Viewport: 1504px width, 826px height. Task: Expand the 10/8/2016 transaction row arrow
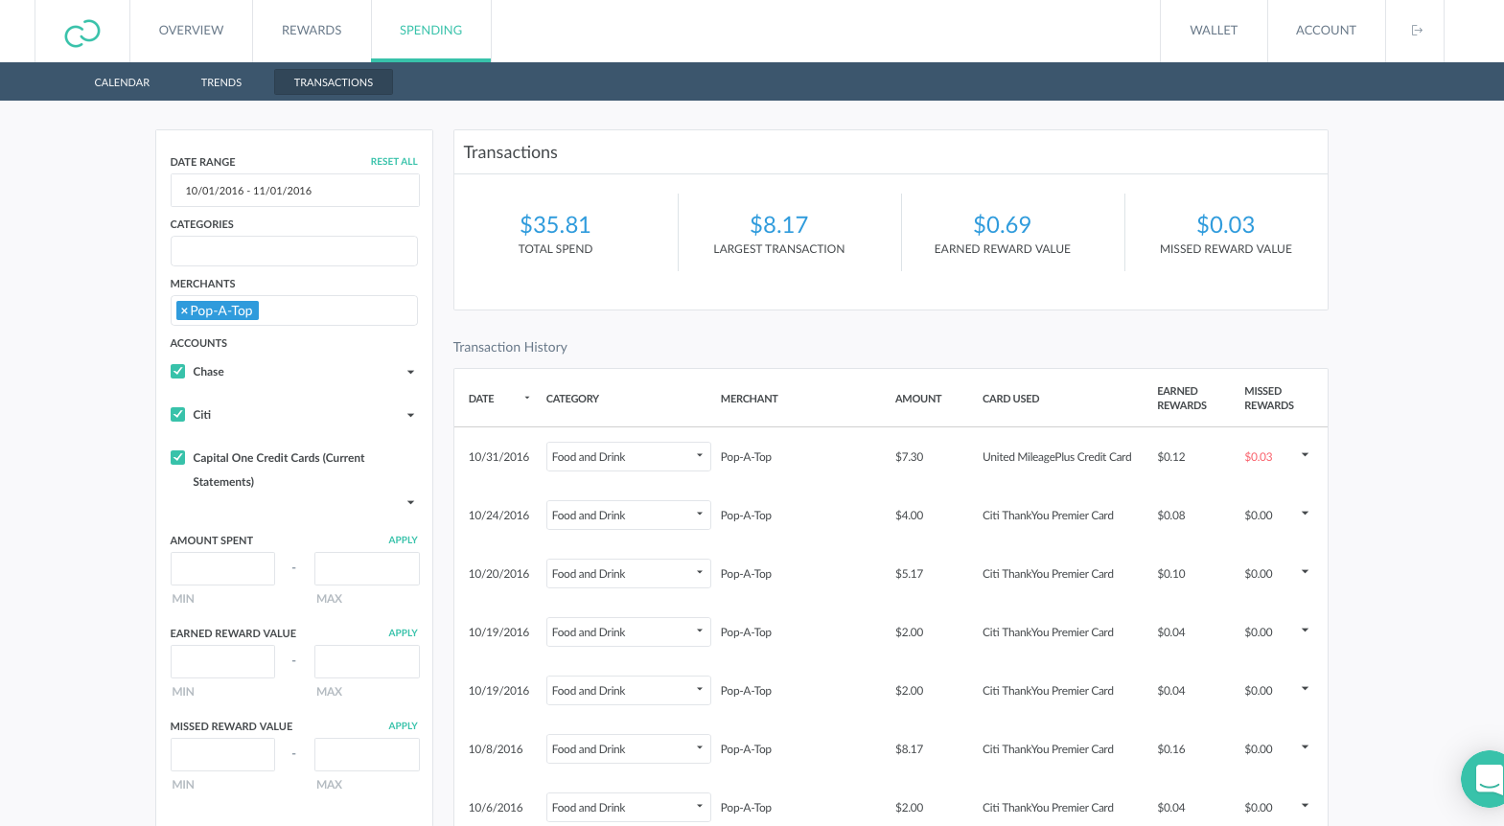tap(1305, 747)
